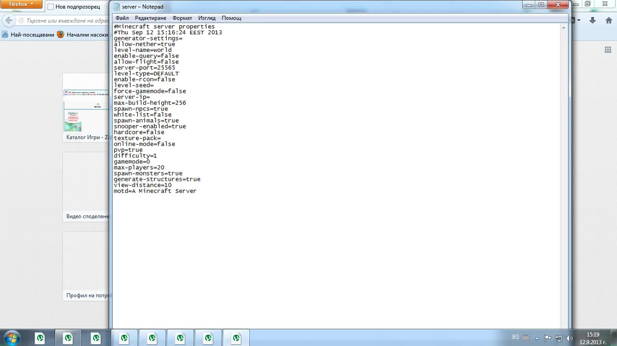Click the 'difficulty=1' line
The width and height of the screenshot is (617, 346).
point(136,156)
